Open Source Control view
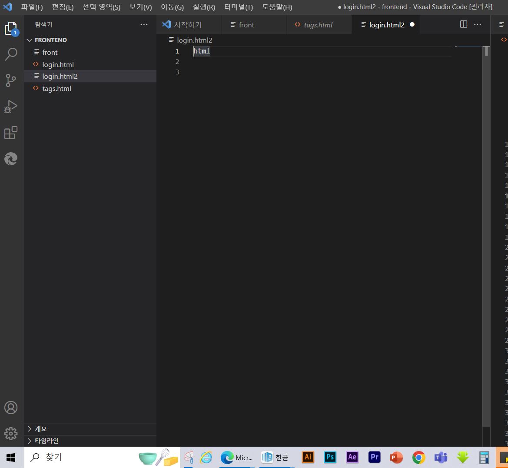508x468 pixels. click(x=11, y=80)
